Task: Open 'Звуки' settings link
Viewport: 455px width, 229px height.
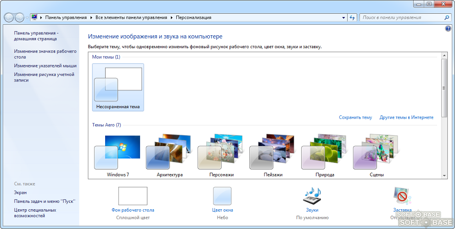Action: click(x=312, y=210)
